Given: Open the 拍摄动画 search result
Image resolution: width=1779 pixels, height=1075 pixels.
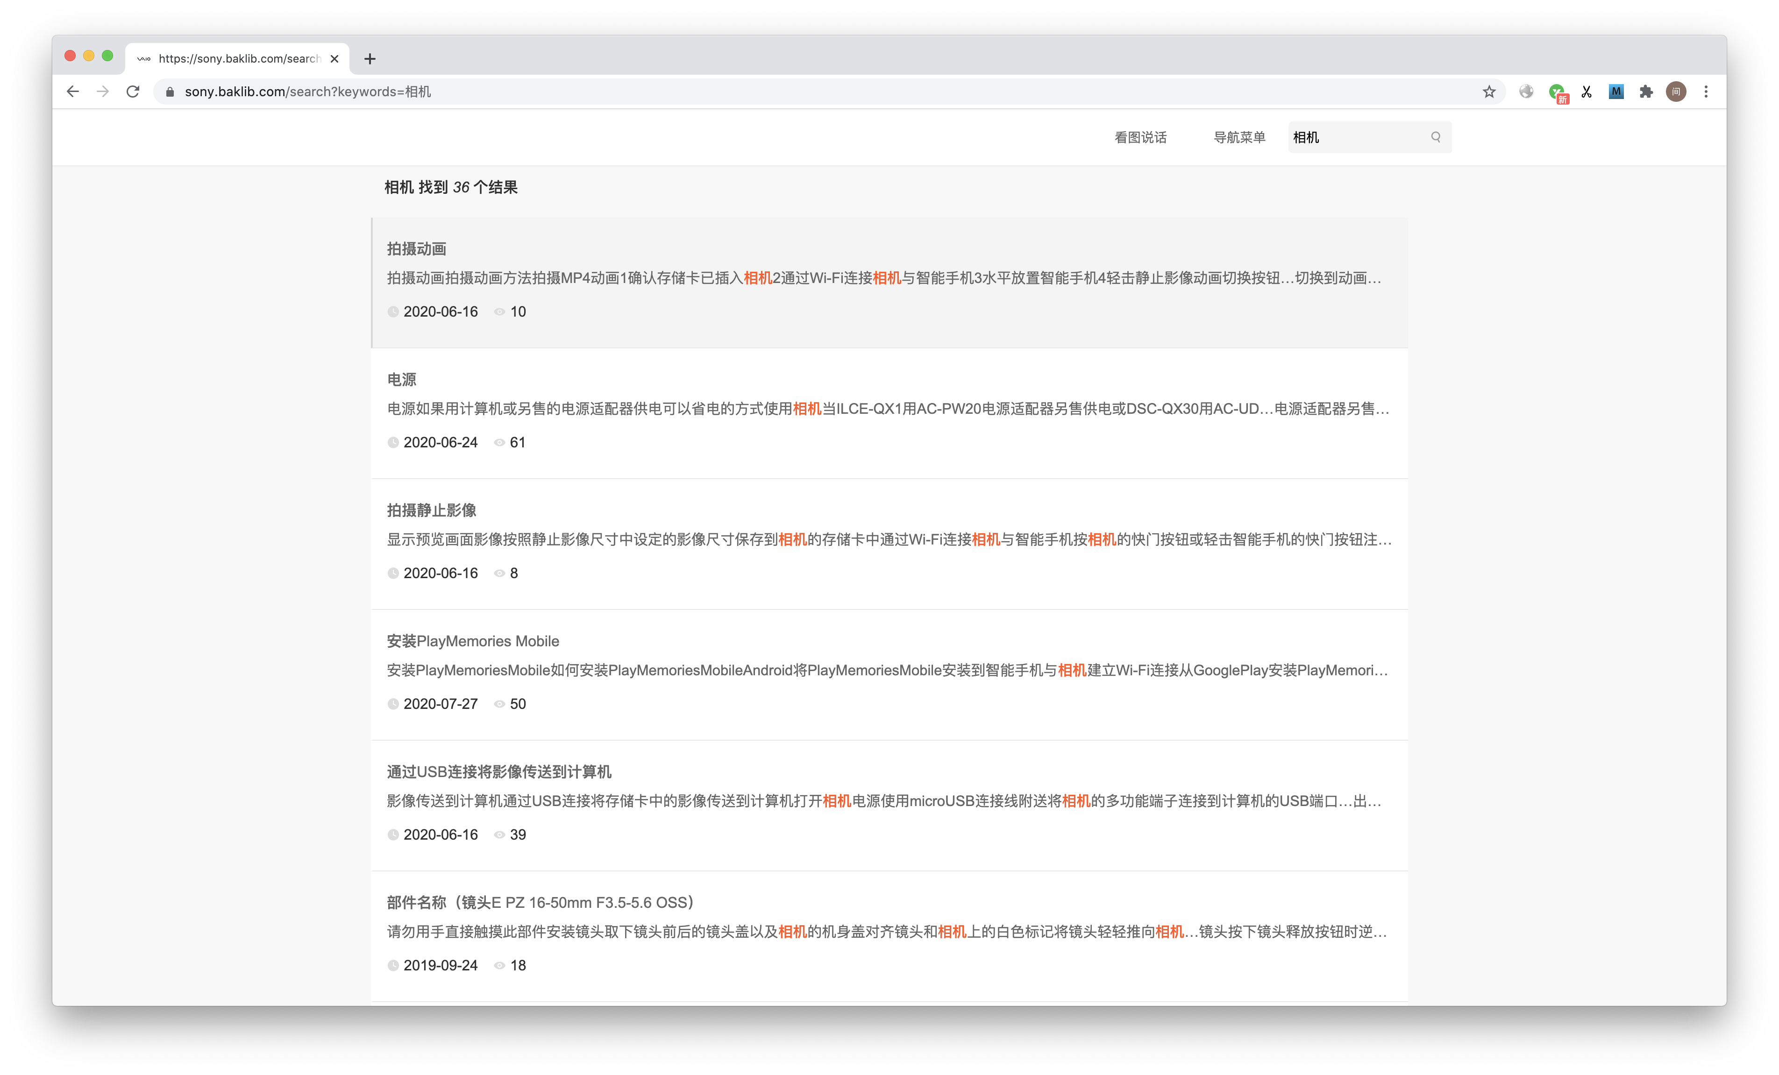Looking at the screenshot, I should point(417,249).
